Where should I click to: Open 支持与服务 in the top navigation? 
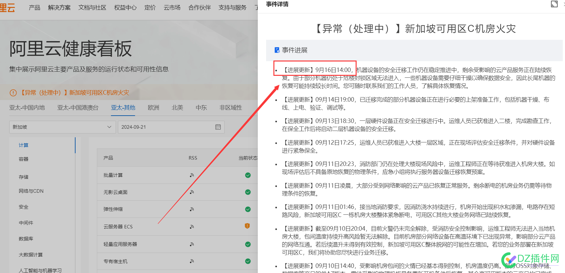click(x=233, y=7)
